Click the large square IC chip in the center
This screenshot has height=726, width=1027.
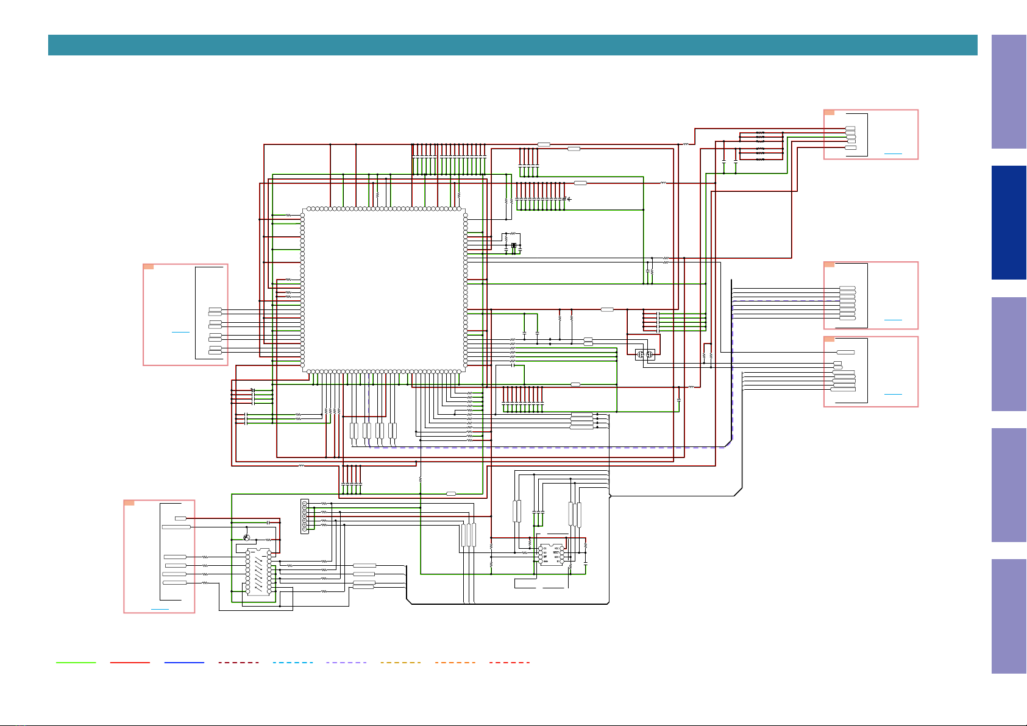click(x=384, y=290)
